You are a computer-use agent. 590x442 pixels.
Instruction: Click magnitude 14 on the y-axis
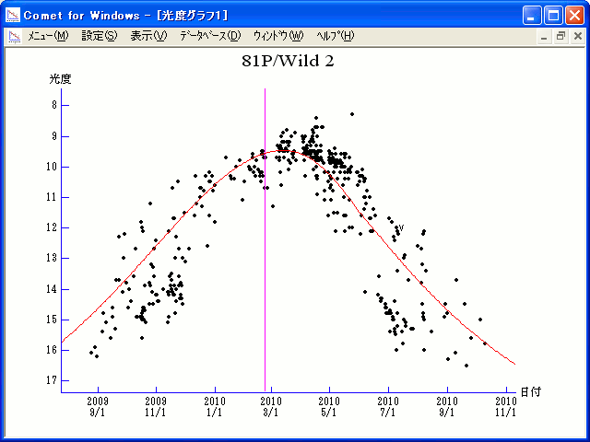tap(52, 289)
